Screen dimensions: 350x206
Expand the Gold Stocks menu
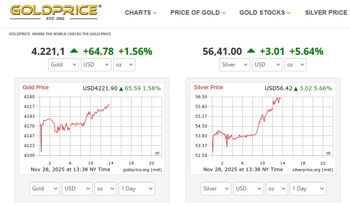[265, 12]
